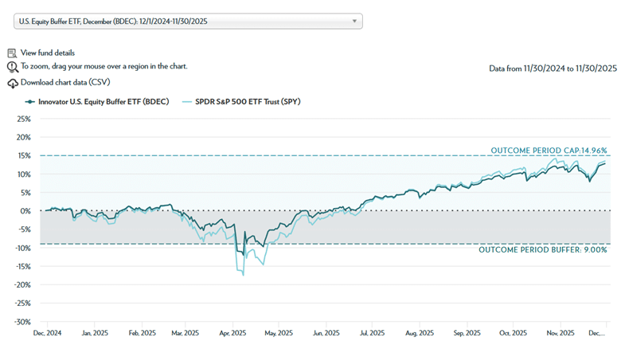Open the BDEC fund selection dropdown

(x=188, y=22)
